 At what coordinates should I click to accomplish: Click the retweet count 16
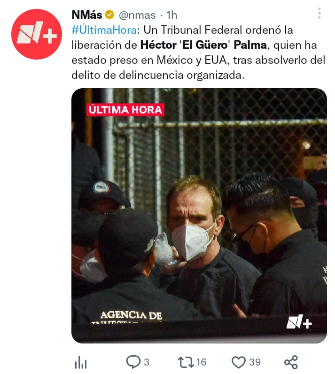(201, 362)
